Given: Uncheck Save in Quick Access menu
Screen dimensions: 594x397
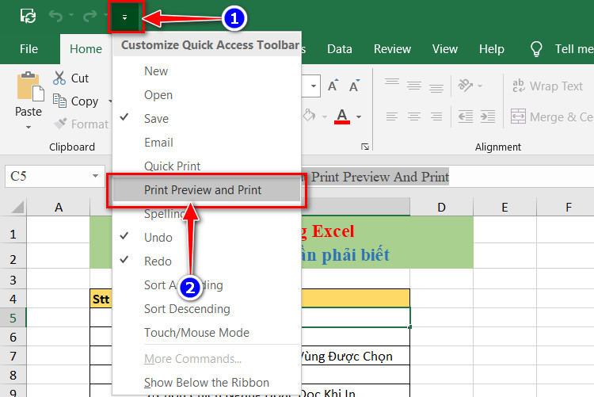Looking at the screenshot, I should pos(207,119).
